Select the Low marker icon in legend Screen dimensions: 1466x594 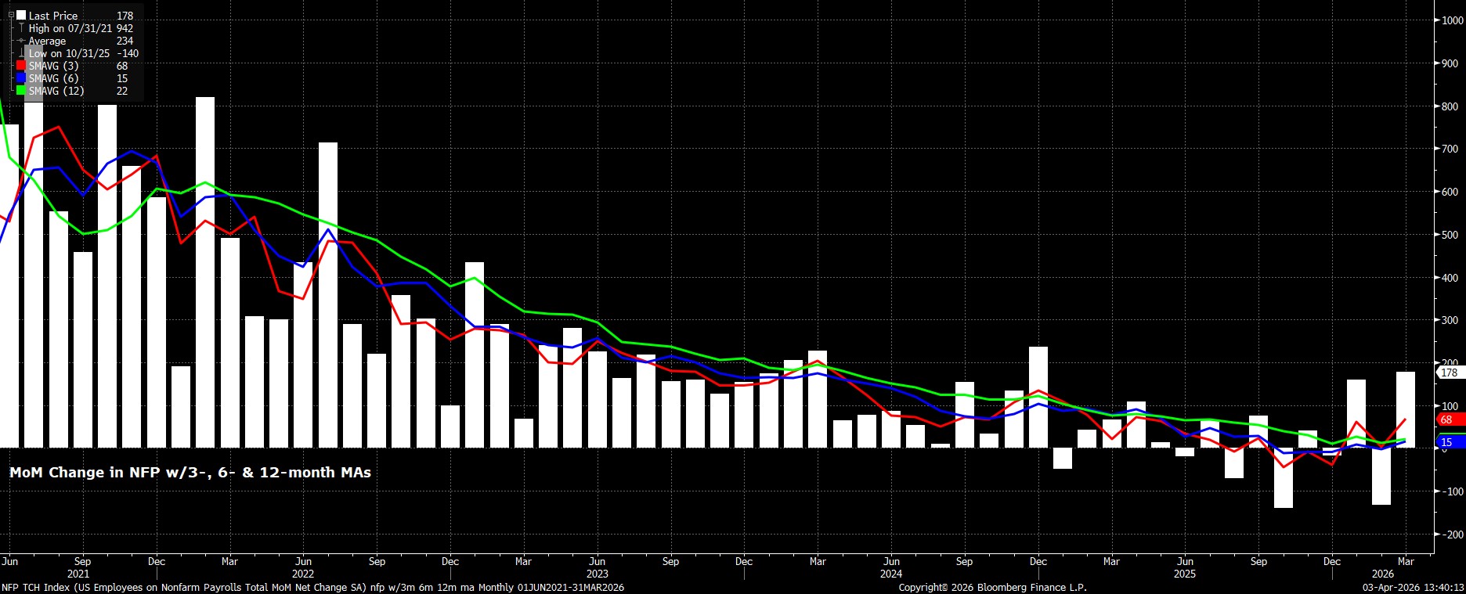[21, 53]
